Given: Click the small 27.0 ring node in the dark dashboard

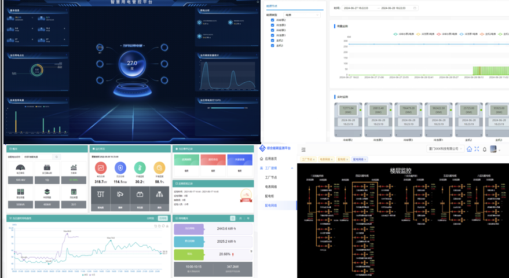Looking at the screenshot, I should [x=100, y=47].
